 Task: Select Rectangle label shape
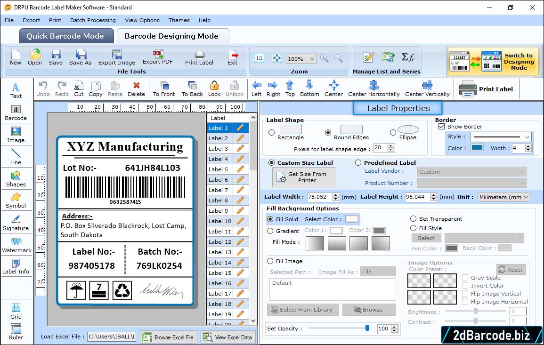272,132
